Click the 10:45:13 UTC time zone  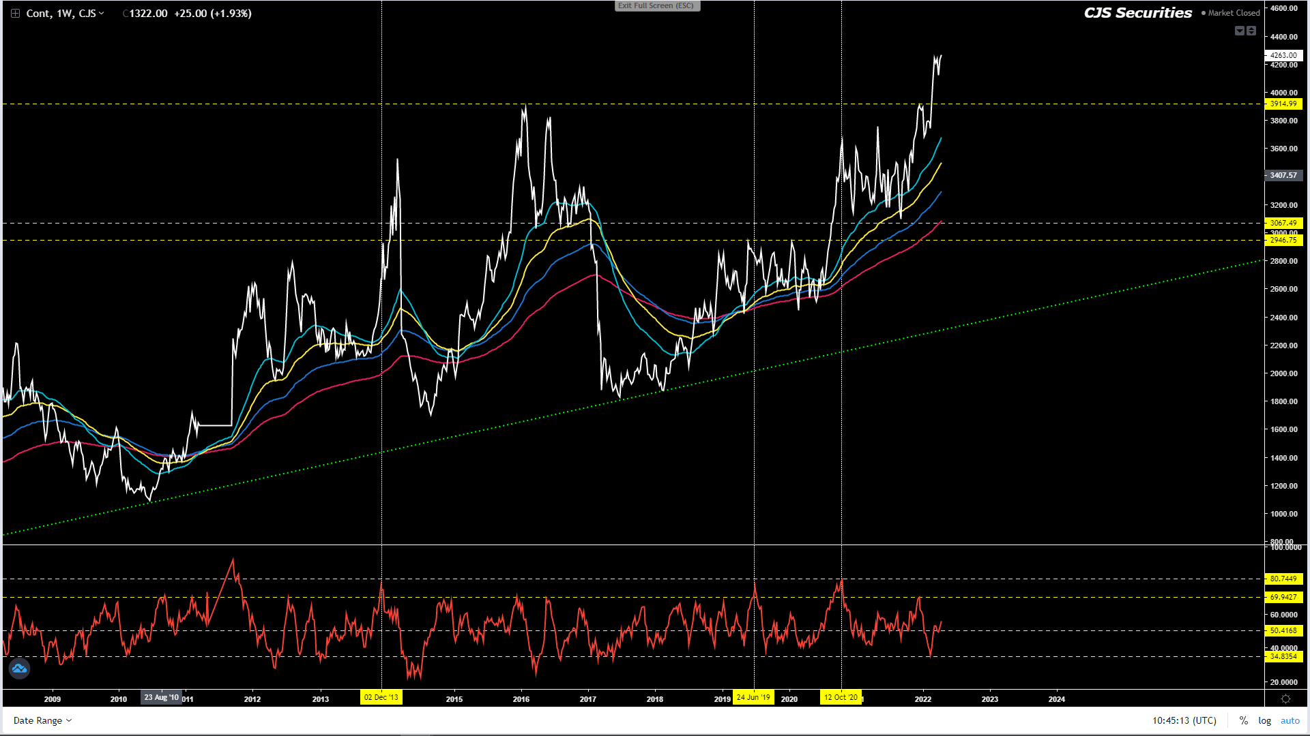[x=1184, y=720]
